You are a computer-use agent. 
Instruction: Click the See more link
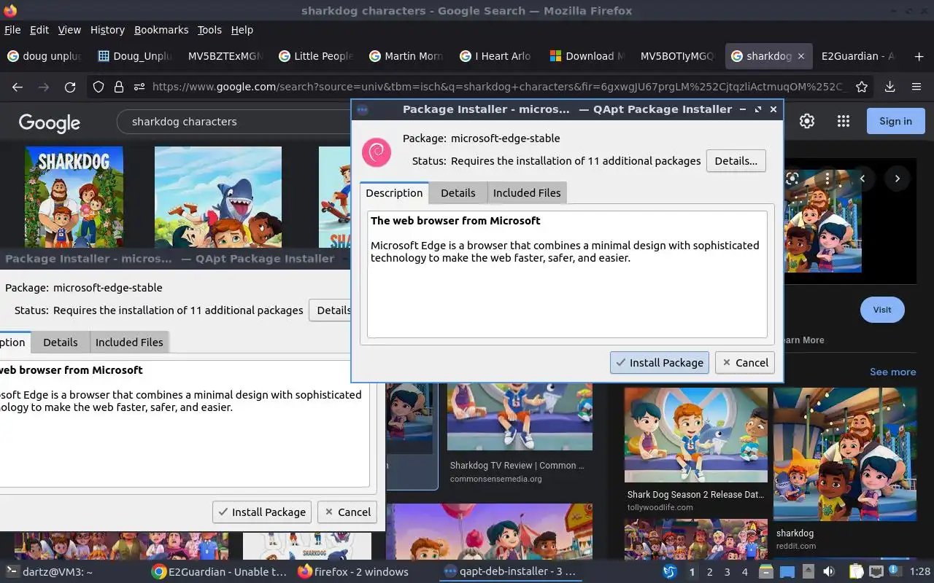(892, 372)
